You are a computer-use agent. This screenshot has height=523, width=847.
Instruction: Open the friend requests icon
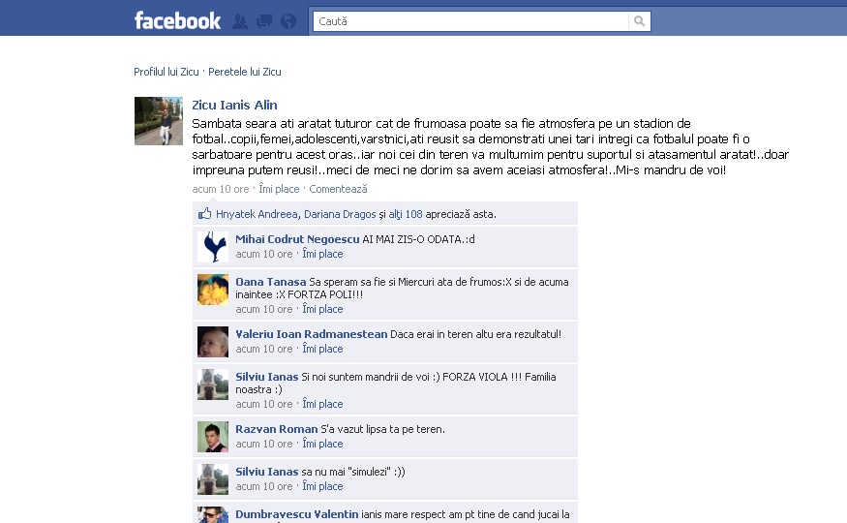(240, 21)
